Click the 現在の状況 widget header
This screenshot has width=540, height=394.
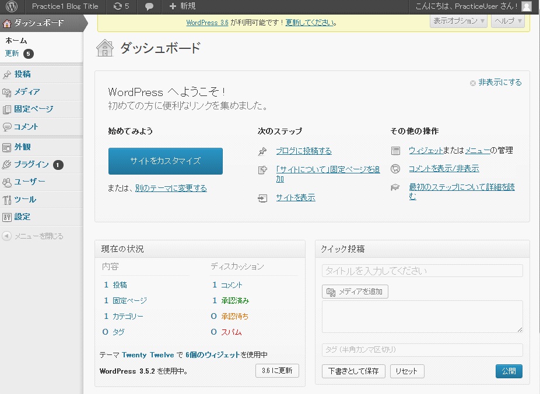[x=200, y=249]
